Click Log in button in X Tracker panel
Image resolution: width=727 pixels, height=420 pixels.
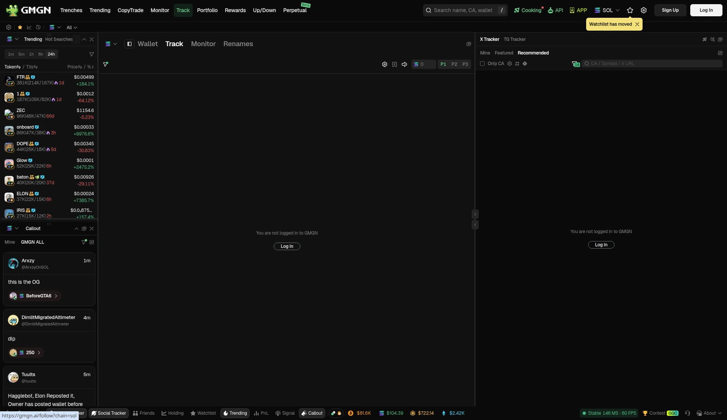point(601,245)
